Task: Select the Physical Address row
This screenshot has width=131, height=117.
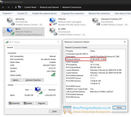Action: click(95, 59)
